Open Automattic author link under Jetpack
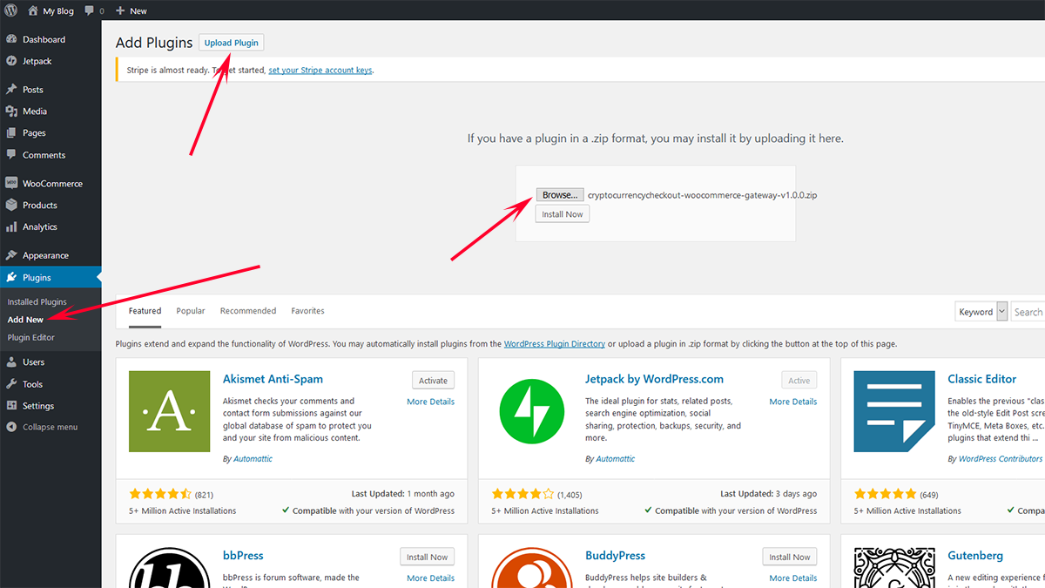The width and height of the screenshot is (1045, 588). pos(616,458)
